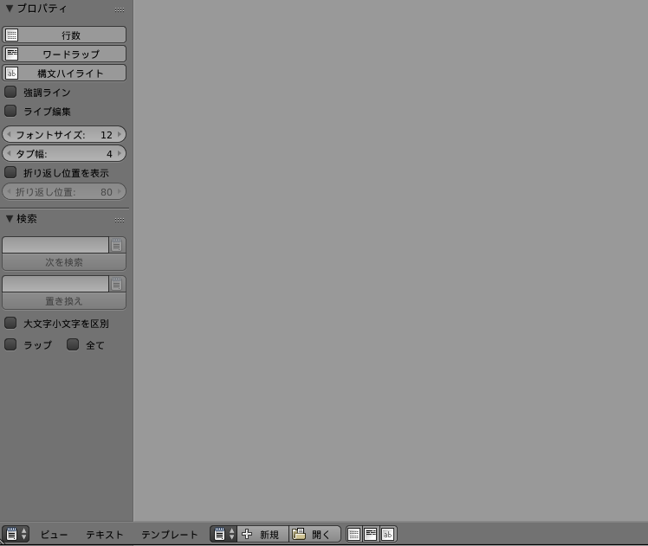This screenshot has width=648, height=546.
Task: Collapse the プロパティ panel triangle
Action: click(10, 9)
